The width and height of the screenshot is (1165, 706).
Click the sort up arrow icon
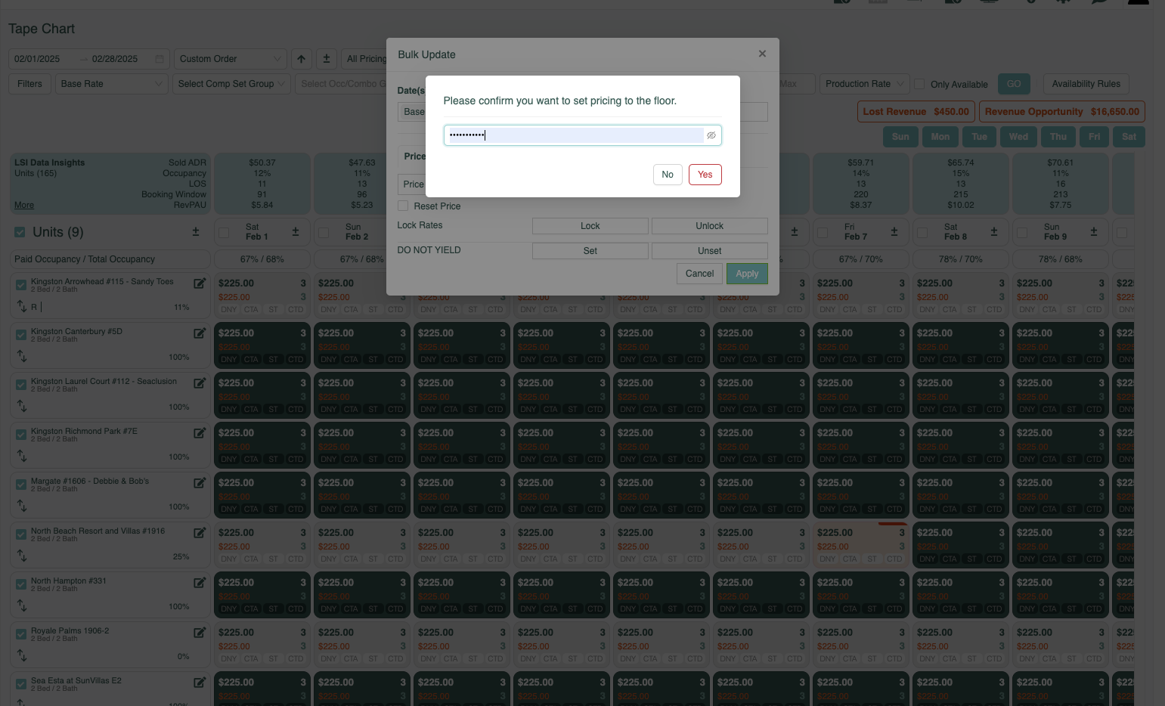301,59
